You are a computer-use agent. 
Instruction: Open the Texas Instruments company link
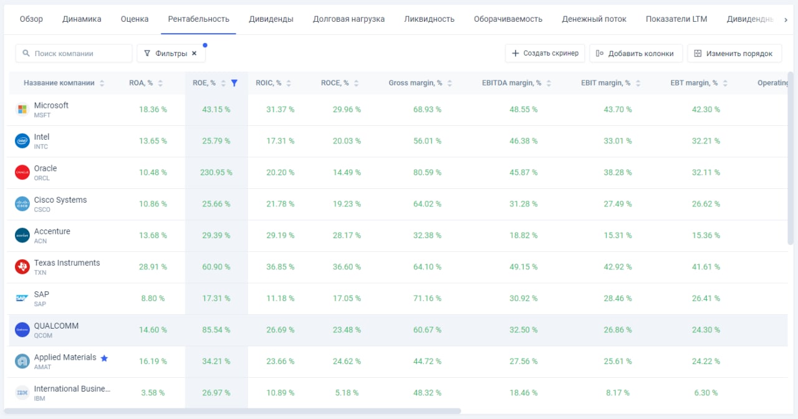(67, 263)
